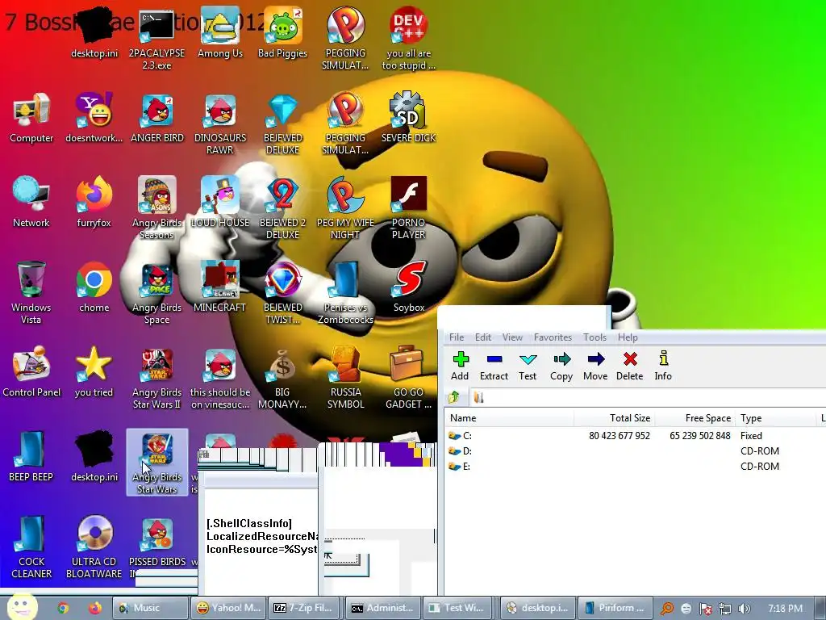This screenshot has width=826, height=620.
Task: Select the DINOSAURS RAWR desktop icon
Action: tap(220, 124)
